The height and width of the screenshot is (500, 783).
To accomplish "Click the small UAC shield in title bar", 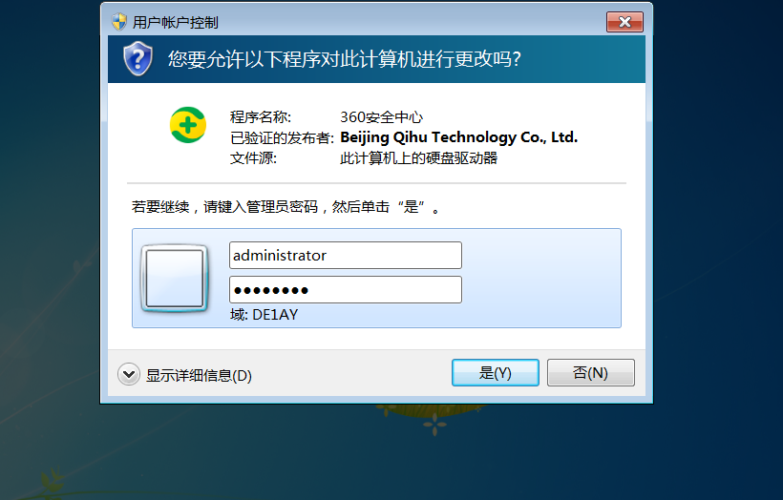I will tap(119, 22).
